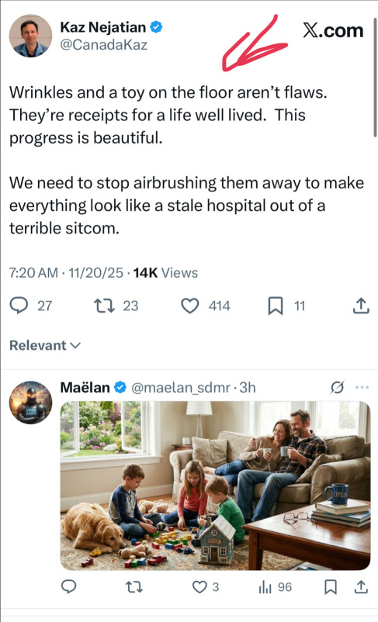Expand the Relevant reply sorting dropdown

45,345
